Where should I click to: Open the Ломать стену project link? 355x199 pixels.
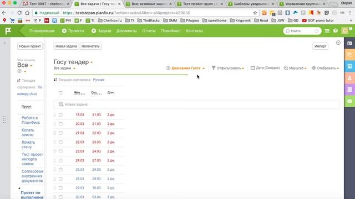click(x=28, y=145)
